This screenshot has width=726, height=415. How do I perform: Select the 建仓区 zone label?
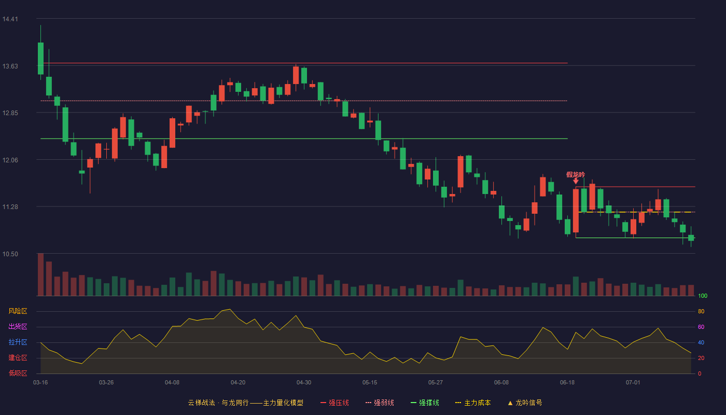pyautogui.click(x=18, y=358)
